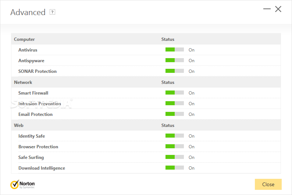Click the Norton by Symantec logo
Image resolution: width=292 pixels, height=195 pixels.
click(x=22, y=184)
